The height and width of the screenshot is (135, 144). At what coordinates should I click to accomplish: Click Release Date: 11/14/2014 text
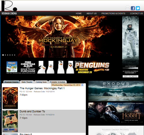tap(44, 115)
